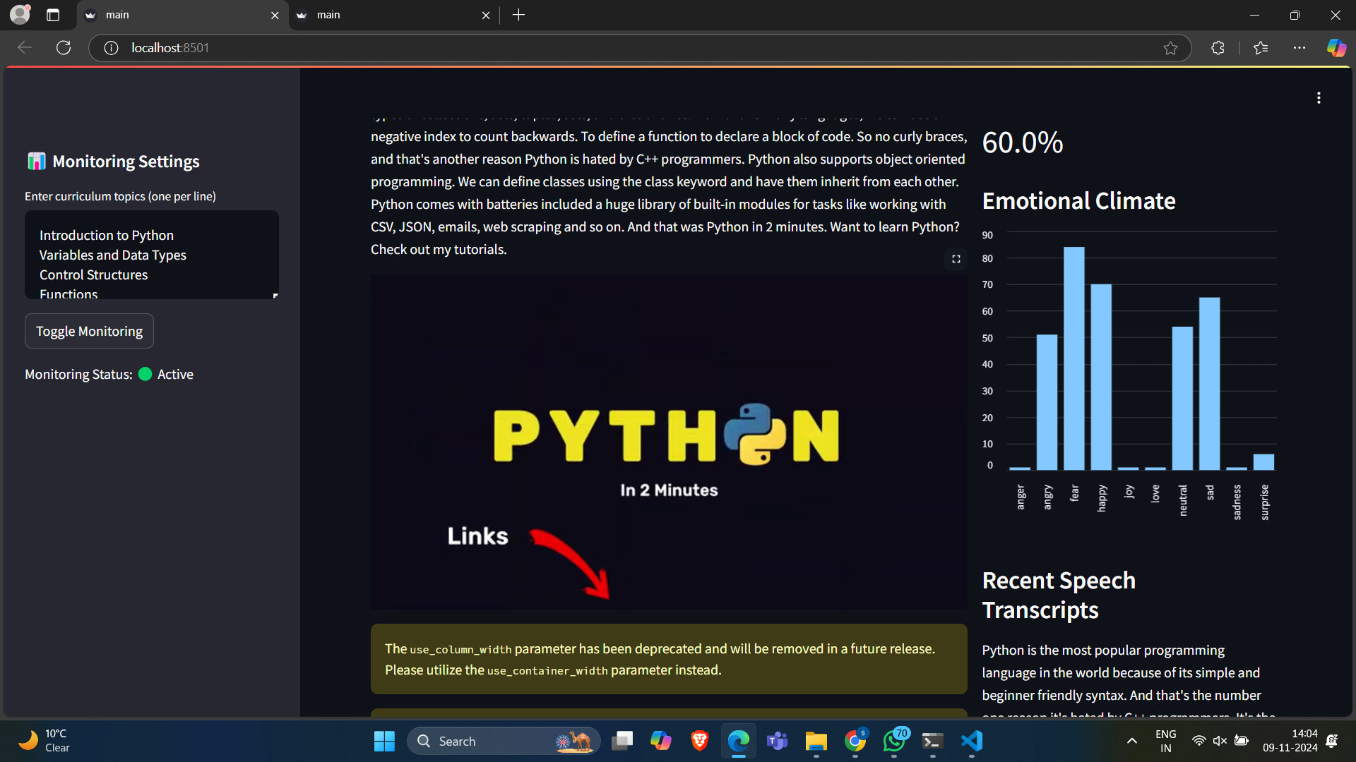Launch Brave browser from the taskbar
The image size is (1356, 762).
pyautogui.click(x=699, y=742)
